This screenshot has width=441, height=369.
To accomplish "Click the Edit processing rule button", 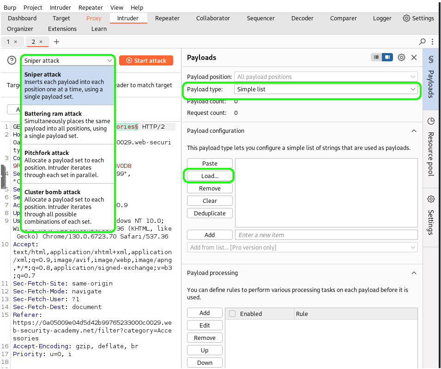I will 205,326.
